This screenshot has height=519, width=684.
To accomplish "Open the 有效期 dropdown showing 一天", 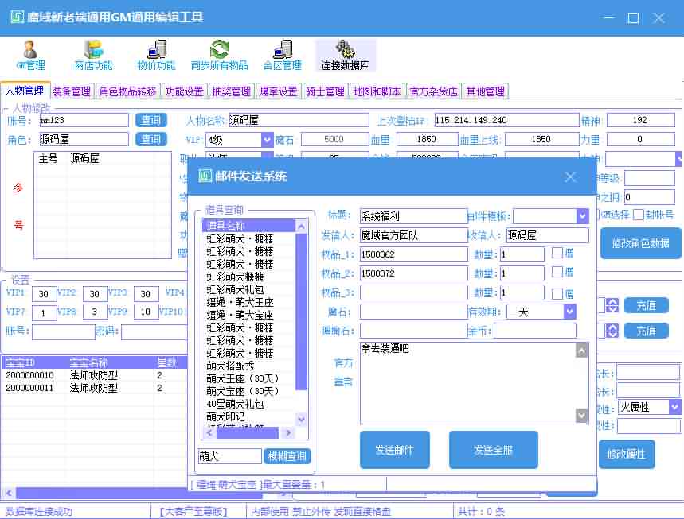I will tap(569, 312).
